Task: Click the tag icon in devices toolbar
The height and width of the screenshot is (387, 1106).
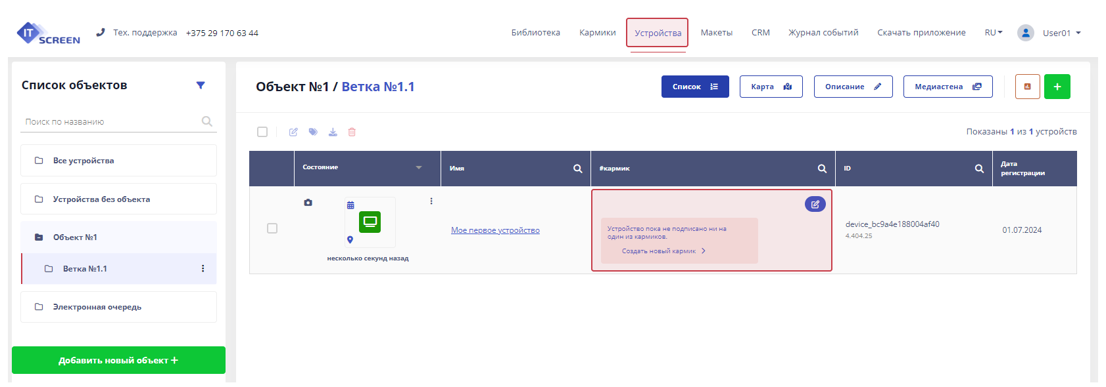Action: tap(313, 132)
